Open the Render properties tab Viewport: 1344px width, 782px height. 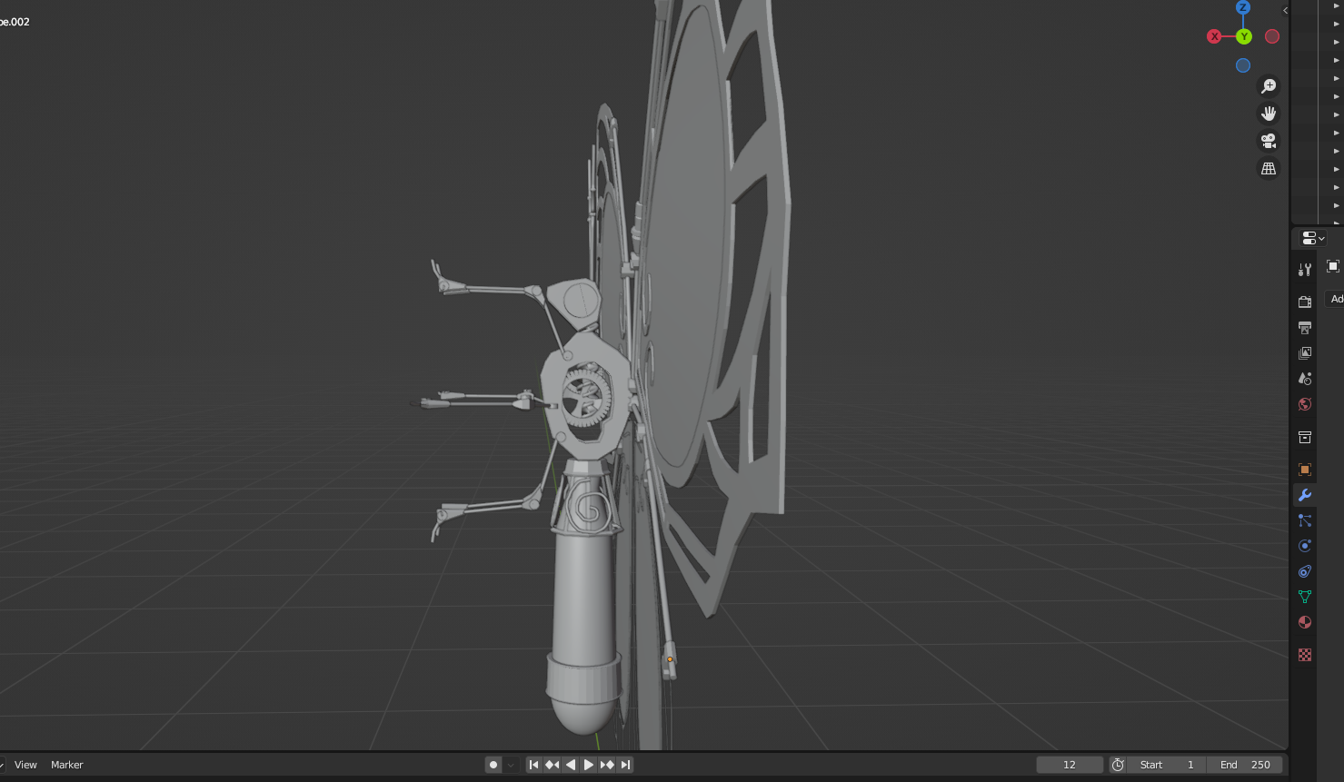click(1305, 302)
